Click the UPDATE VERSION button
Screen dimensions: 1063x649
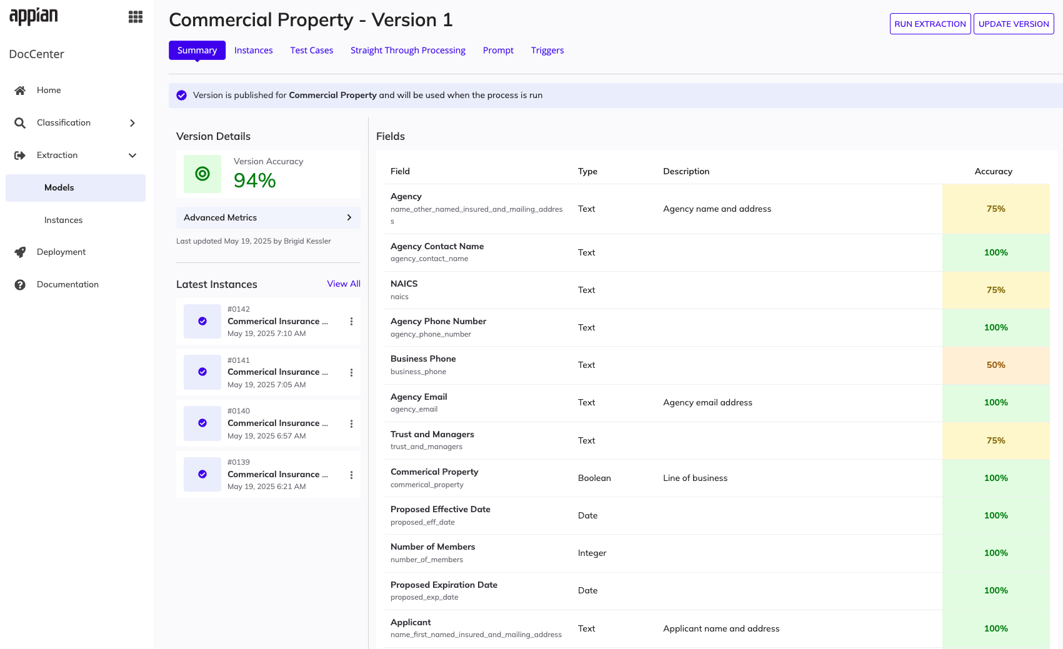[x=1014, y=24]
